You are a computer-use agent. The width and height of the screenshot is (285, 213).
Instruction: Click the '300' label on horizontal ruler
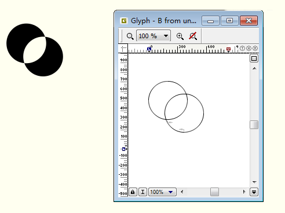(x=182, y=47)
